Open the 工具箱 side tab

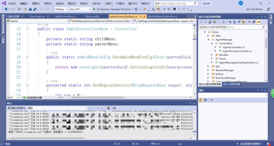[3, 40]
